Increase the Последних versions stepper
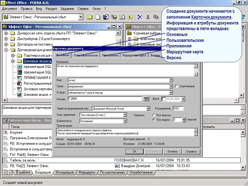Screen dimensions: 248x186 point(184,119)
